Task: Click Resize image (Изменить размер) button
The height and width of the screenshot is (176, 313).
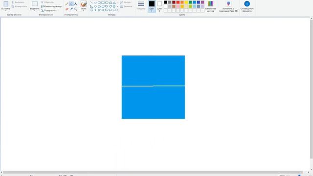Action: coord(51,6)
